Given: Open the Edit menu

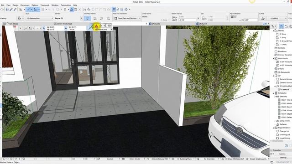Looking at the screenshot, I should pyautogui.click(x=3, y=5).
